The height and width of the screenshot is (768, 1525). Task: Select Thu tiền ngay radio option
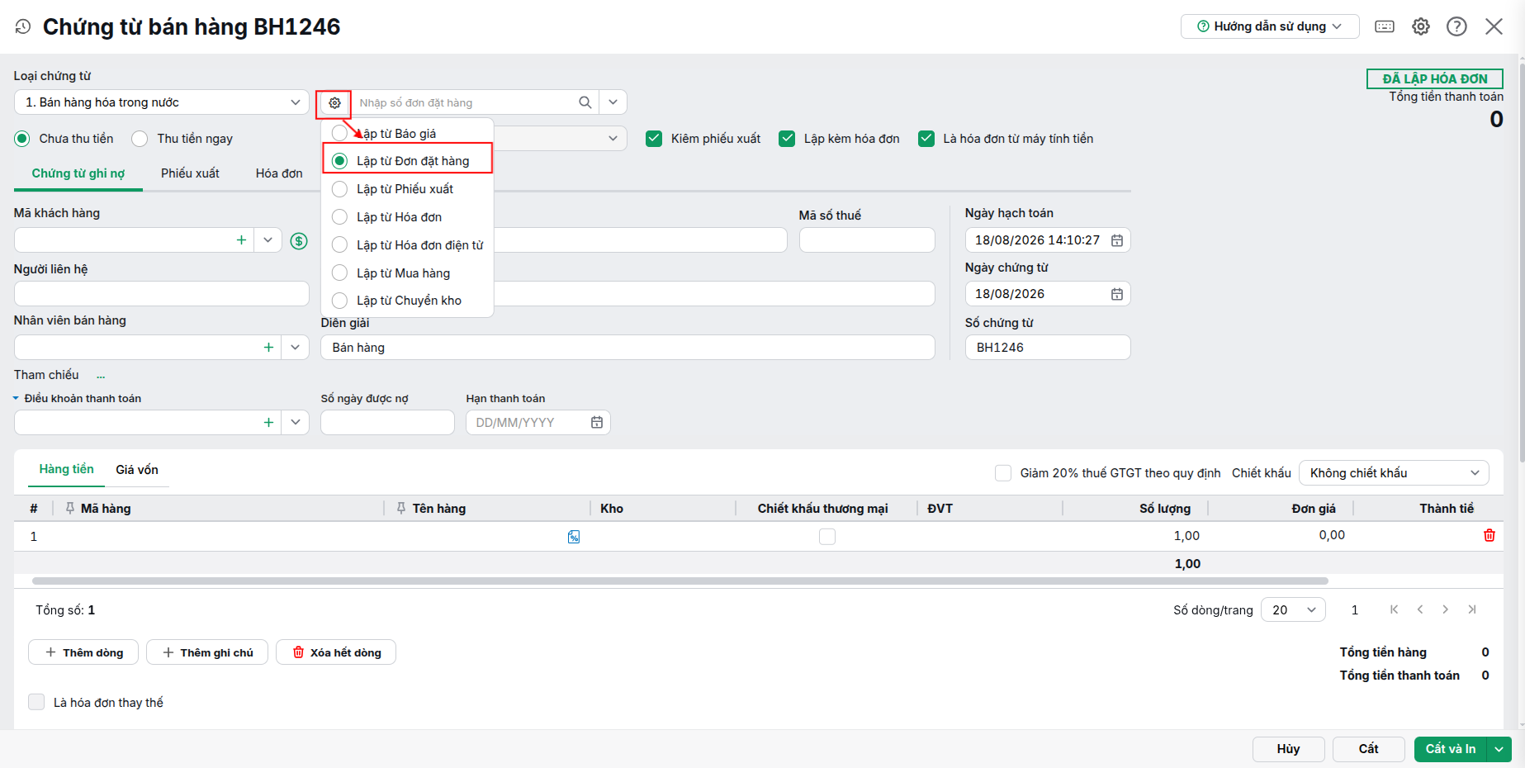[140, 139]
